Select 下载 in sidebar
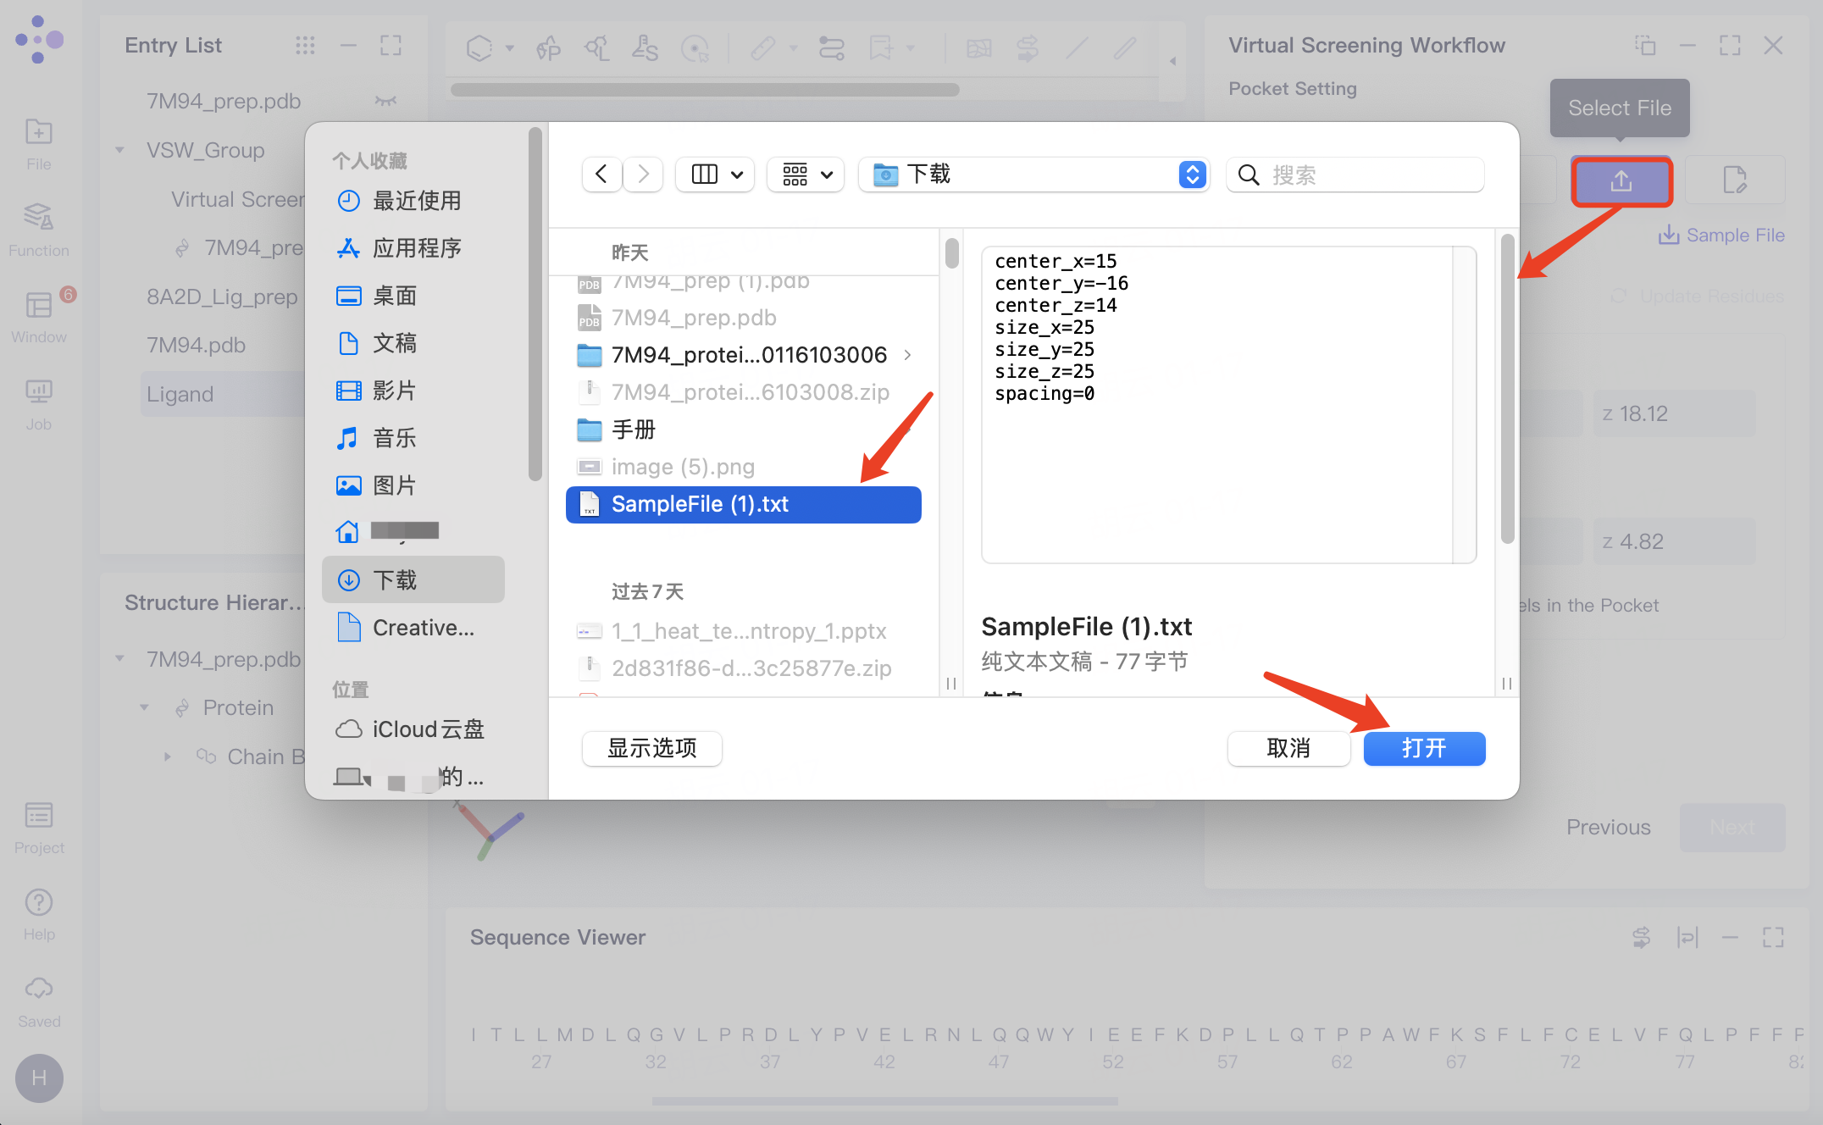This screenshot has width=1823, height=1125. coord(413,580)
